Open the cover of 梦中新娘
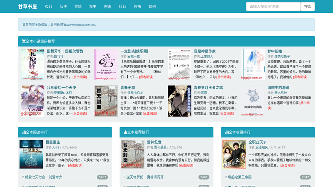The image size is (333, 187). 253,65
